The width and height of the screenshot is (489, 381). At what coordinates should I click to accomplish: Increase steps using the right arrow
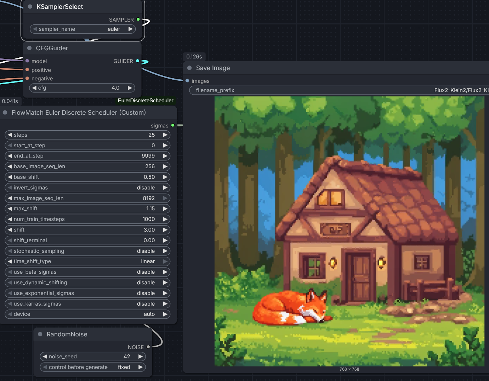pyautogui.click(x=165, y=135)
